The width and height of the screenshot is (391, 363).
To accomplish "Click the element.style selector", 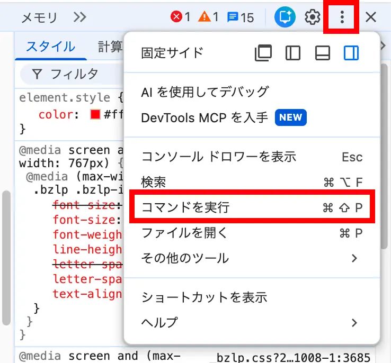I will click(x=65, y=97).
